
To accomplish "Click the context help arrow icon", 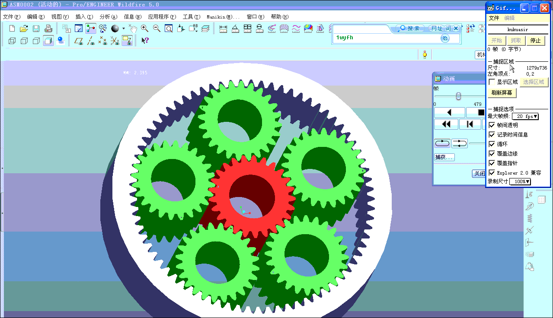I will pyautogui.click(x=145, y=41).
